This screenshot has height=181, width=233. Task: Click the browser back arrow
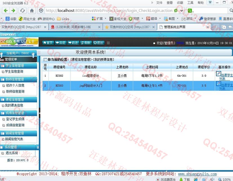click(6, 10)
